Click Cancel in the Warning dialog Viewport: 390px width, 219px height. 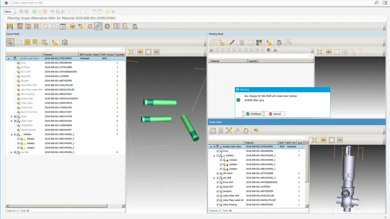click(x=275, y=114)
